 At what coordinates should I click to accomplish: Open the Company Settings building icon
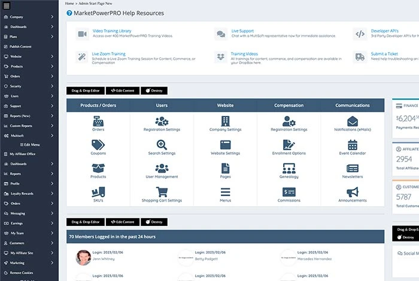tap(225, 121)
